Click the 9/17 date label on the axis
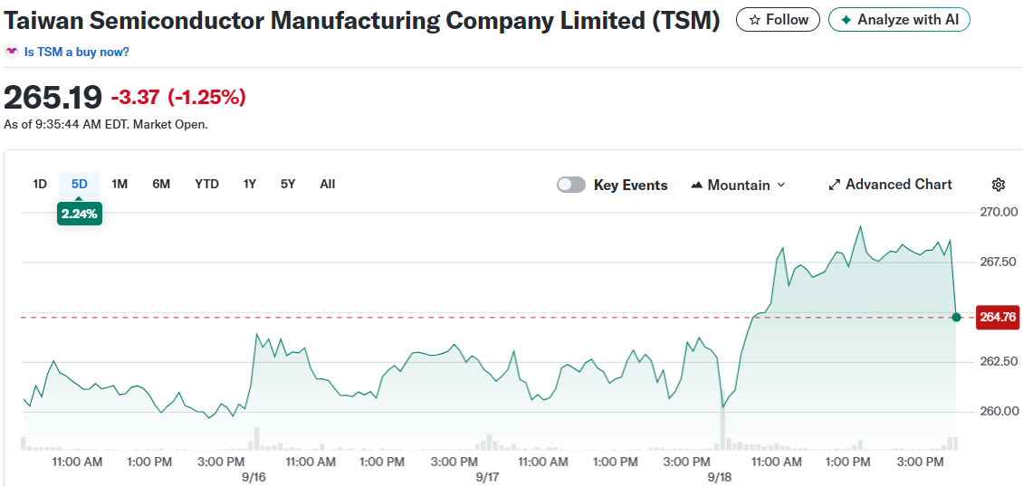Image resolution: width=1023 pixels, height=487 pixels. pos(487,477)
